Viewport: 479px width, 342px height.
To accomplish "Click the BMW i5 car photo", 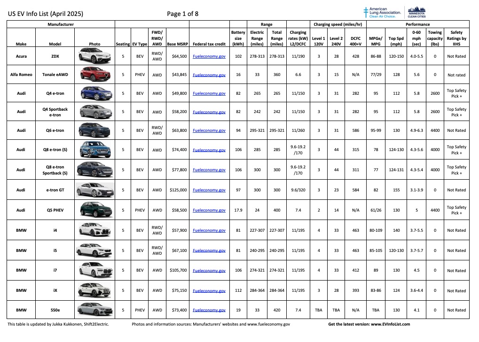I will 94,250.
